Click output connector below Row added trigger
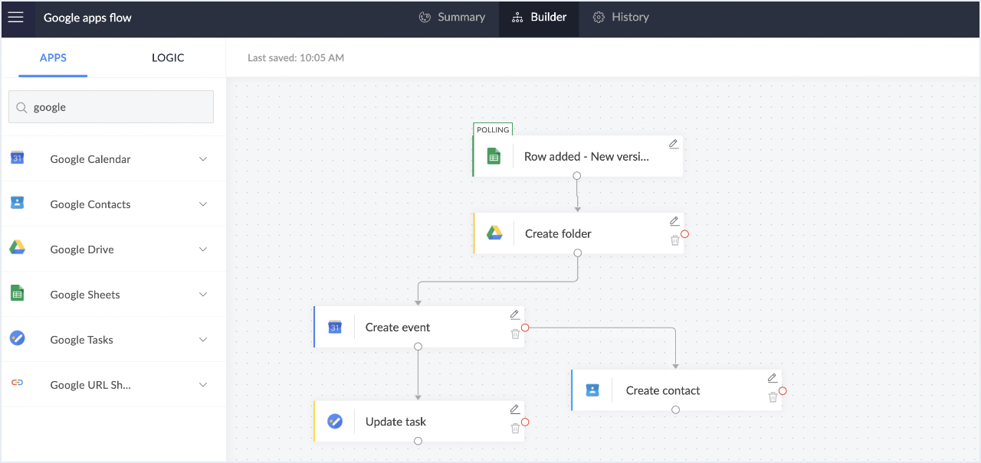Viewport: 981px width, 463px height. [x=577, y=176]
